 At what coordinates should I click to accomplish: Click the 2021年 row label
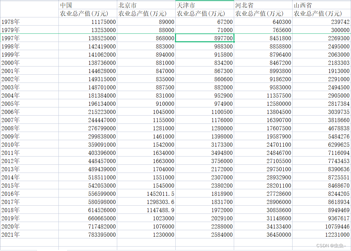click(x=29, y=235)
